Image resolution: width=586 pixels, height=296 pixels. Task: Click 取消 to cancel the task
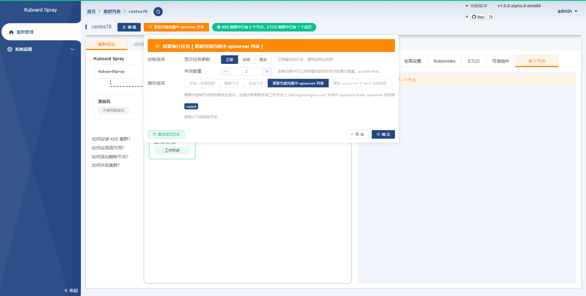click(357, 134)
